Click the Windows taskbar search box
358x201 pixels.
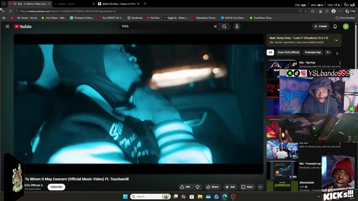150,197
